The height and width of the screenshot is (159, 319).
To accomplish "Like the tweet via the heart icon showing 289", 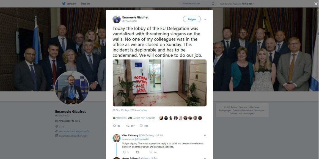I will point(141,126).
